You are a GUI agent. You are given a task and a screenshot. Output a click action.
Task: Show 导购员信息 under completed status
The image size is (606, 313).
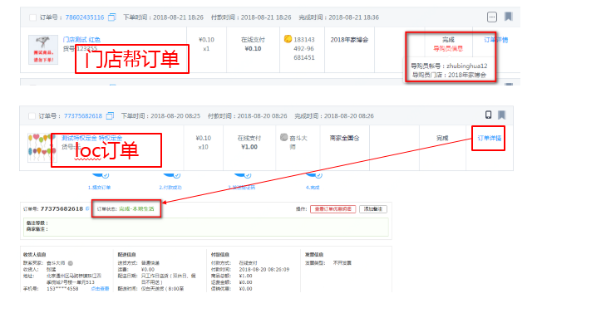pyautogui.click(x=448, y=49)
